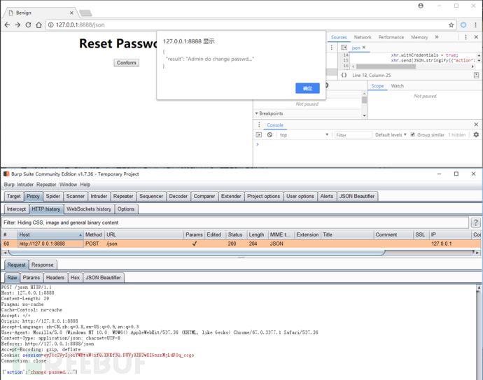483x380 pixels.
Task: Click the clear console icon
Action: pyautogui.click(x=269, y=135)
